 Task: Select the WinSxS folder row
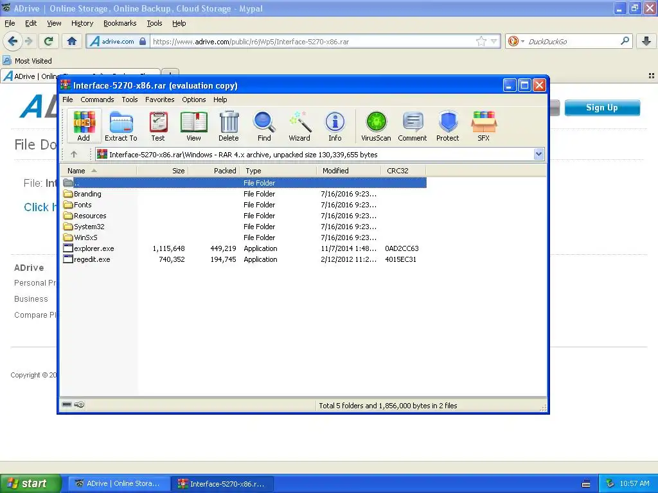pos(244,238)
